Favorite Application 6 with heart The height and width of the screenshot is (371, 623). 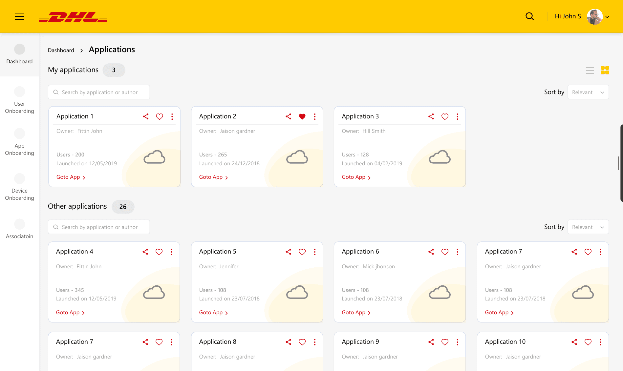point(445,252)
